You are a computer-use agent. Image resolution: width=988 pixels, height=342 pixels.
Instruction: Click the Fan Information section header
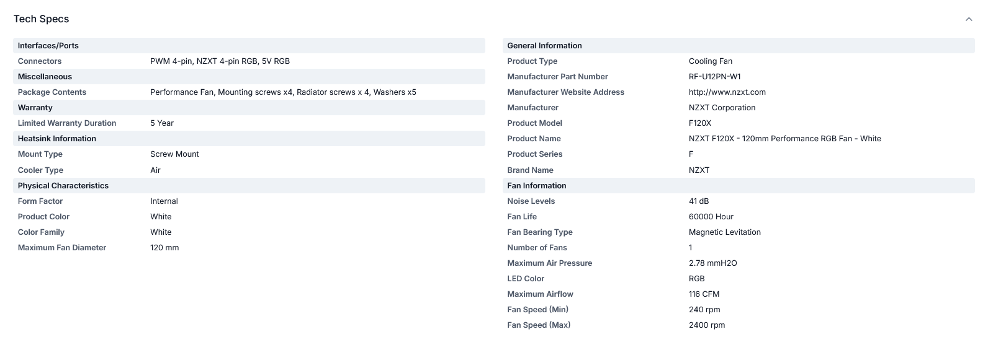tap(739, 186)
